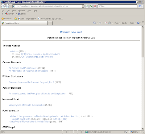Expand command bar overflow chevron

pos(143,22)
